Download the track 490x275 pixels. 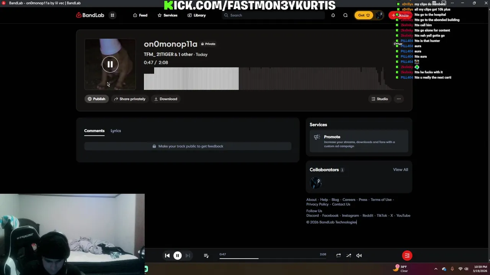click(166, 99)
